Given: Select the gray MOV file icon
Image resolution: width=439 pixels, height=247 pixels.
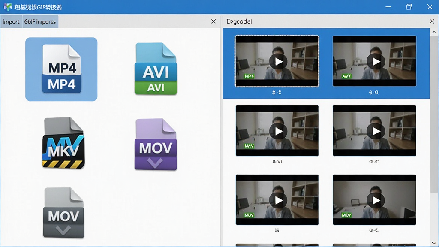Looking at the screenshot, I should (x=63, y=213).
